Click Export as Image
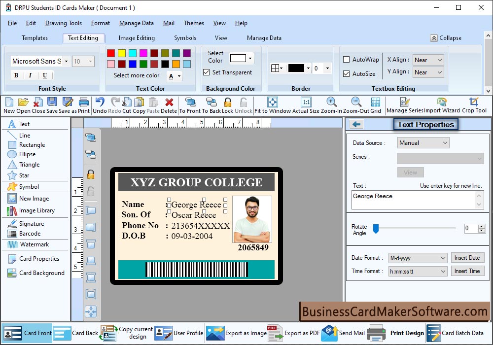The width and height of the screenshot is (493, 345). click(x=237, y=333)
